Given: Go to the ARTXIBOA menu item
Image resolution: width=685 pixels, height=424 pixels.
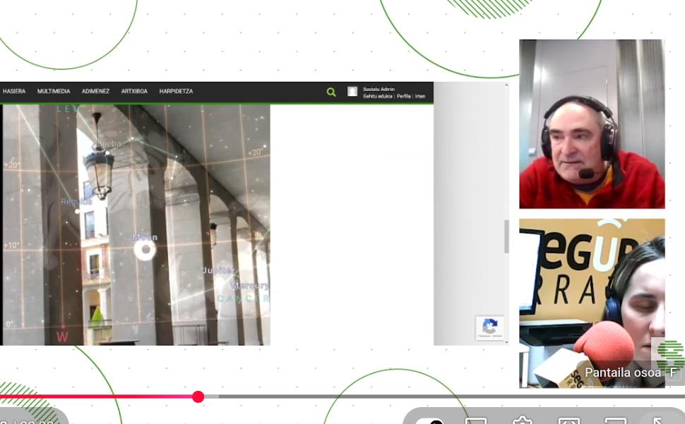Looking at the screenshot, I should coord(134,92).
